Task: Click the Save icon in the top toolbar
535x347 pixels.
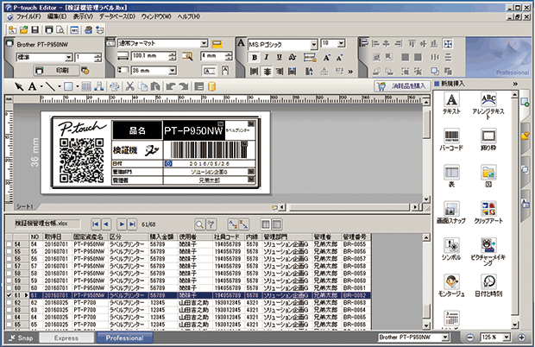Action: click(35, 30)
